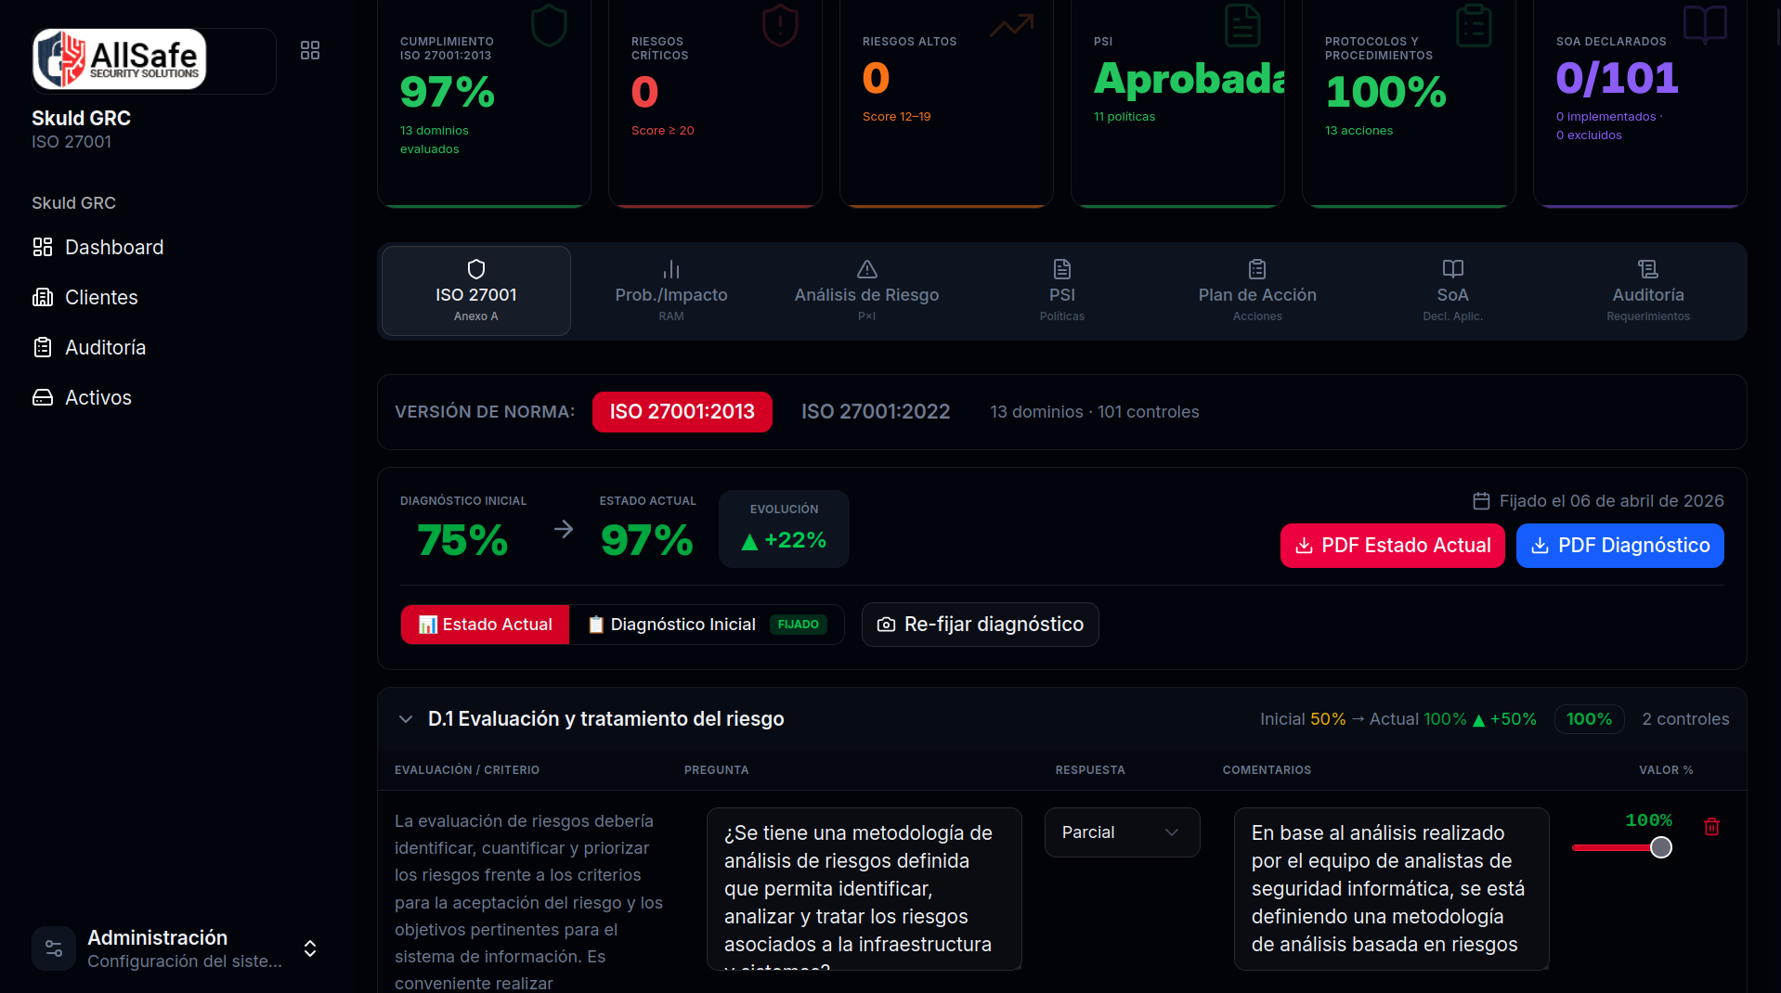Click the bar chart icon in Prob./Impacto tab
Image resolution: width=1781 pixels, height=993 pixels.
coord(671,269)
